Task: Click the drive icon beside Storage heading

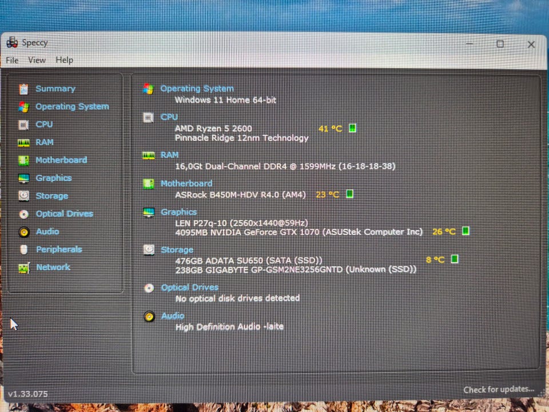Action: click(149, 250)
